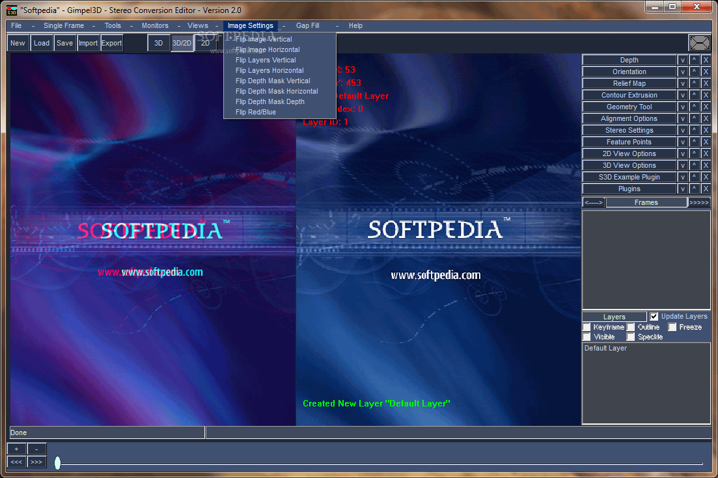
Task: Click the Save button
Action: (64, 43)
